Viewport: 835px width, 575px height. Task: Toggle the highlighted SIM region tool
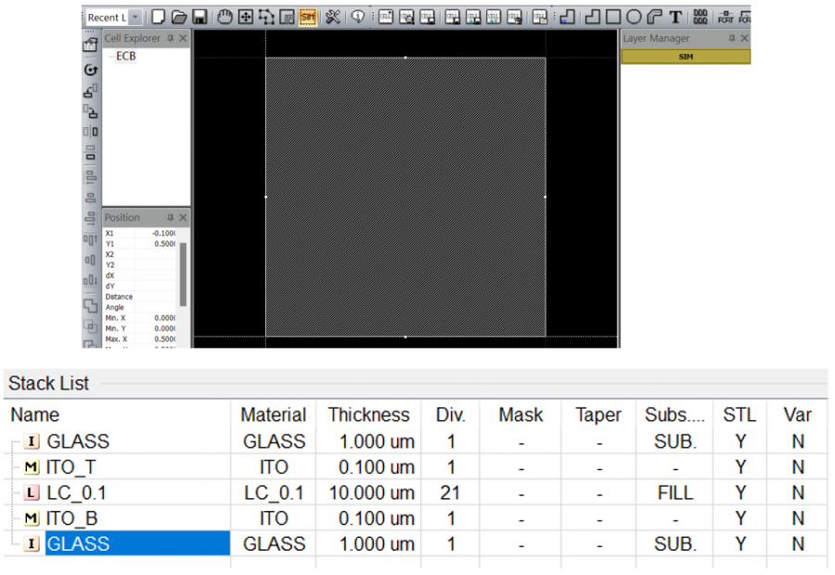click(308, 17)
